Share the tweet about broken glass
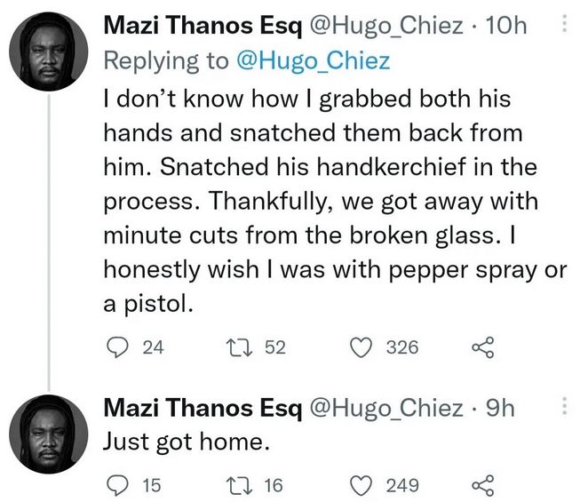Screen dimensions: 580x502 coord(481,347)
